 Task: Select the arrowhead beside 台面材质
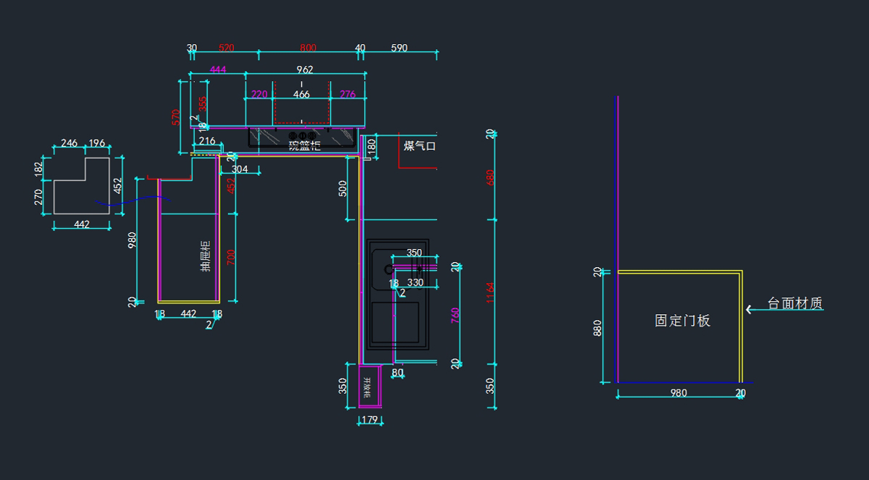750,309
